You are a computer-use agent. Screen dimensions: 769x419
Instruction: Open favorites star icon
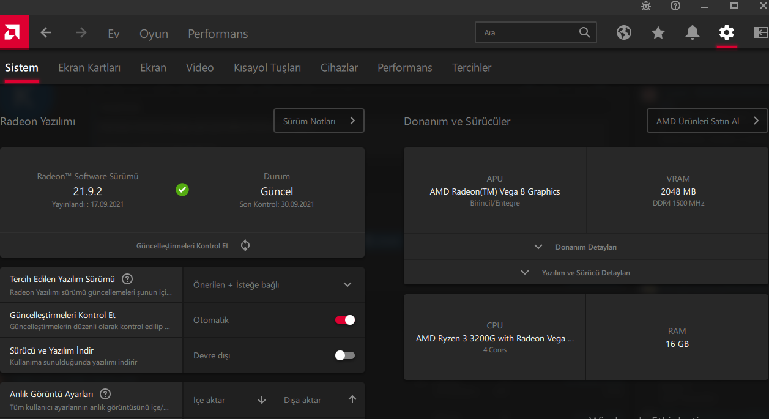point(658,32)
